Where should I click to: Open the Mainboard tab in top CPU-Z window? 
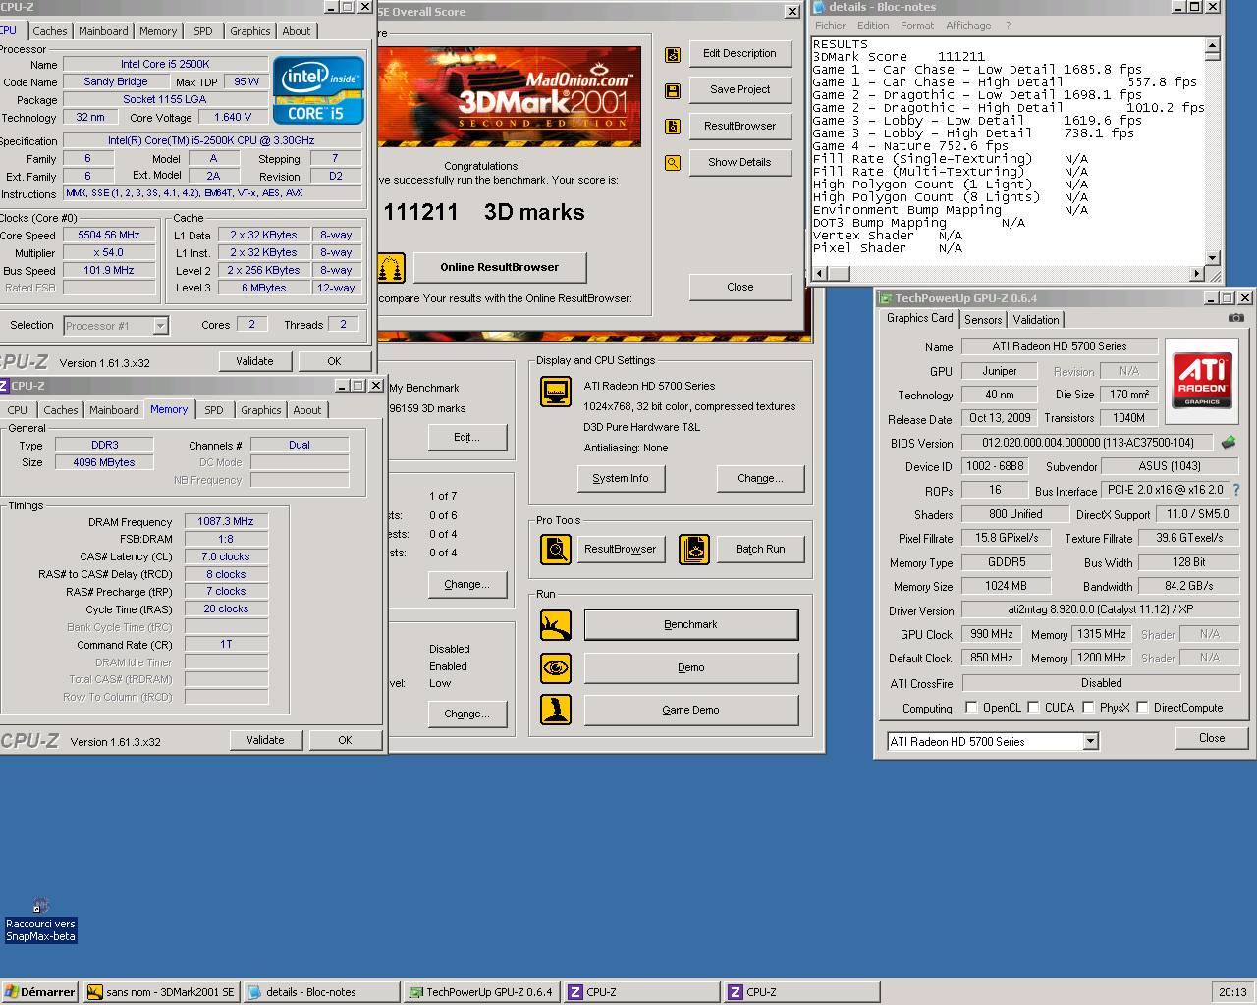click(103, 31)
